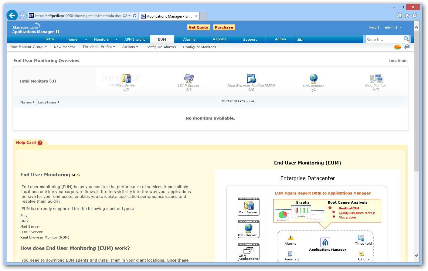428x271 pixels.
Task: Click the Mail Server diagram icon
Action: (249, 206)
